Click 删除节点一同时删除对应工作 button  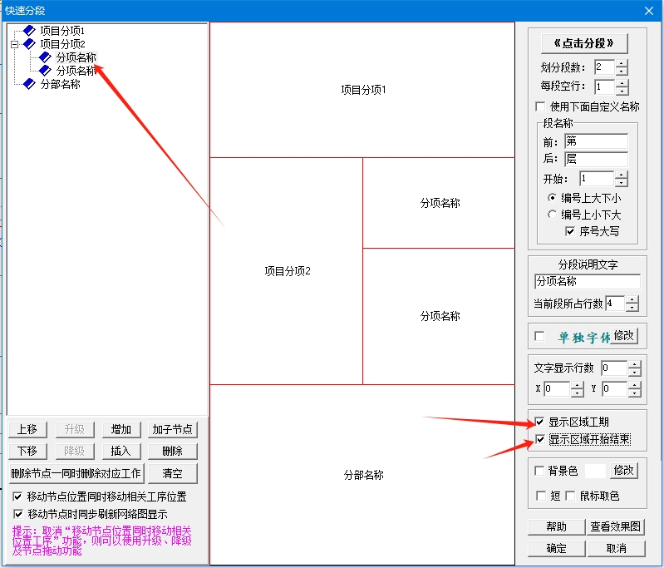[x=76, y=473]
